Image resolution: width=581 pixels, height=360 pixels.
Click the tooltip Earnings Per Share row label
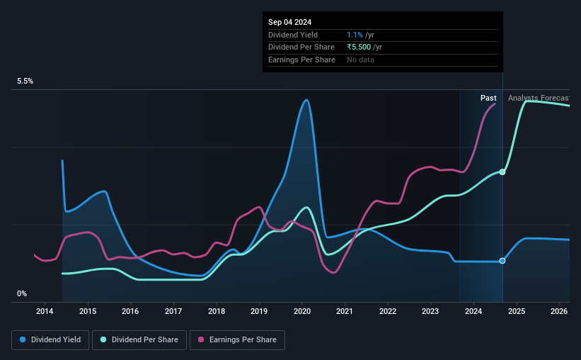point(301,60)
